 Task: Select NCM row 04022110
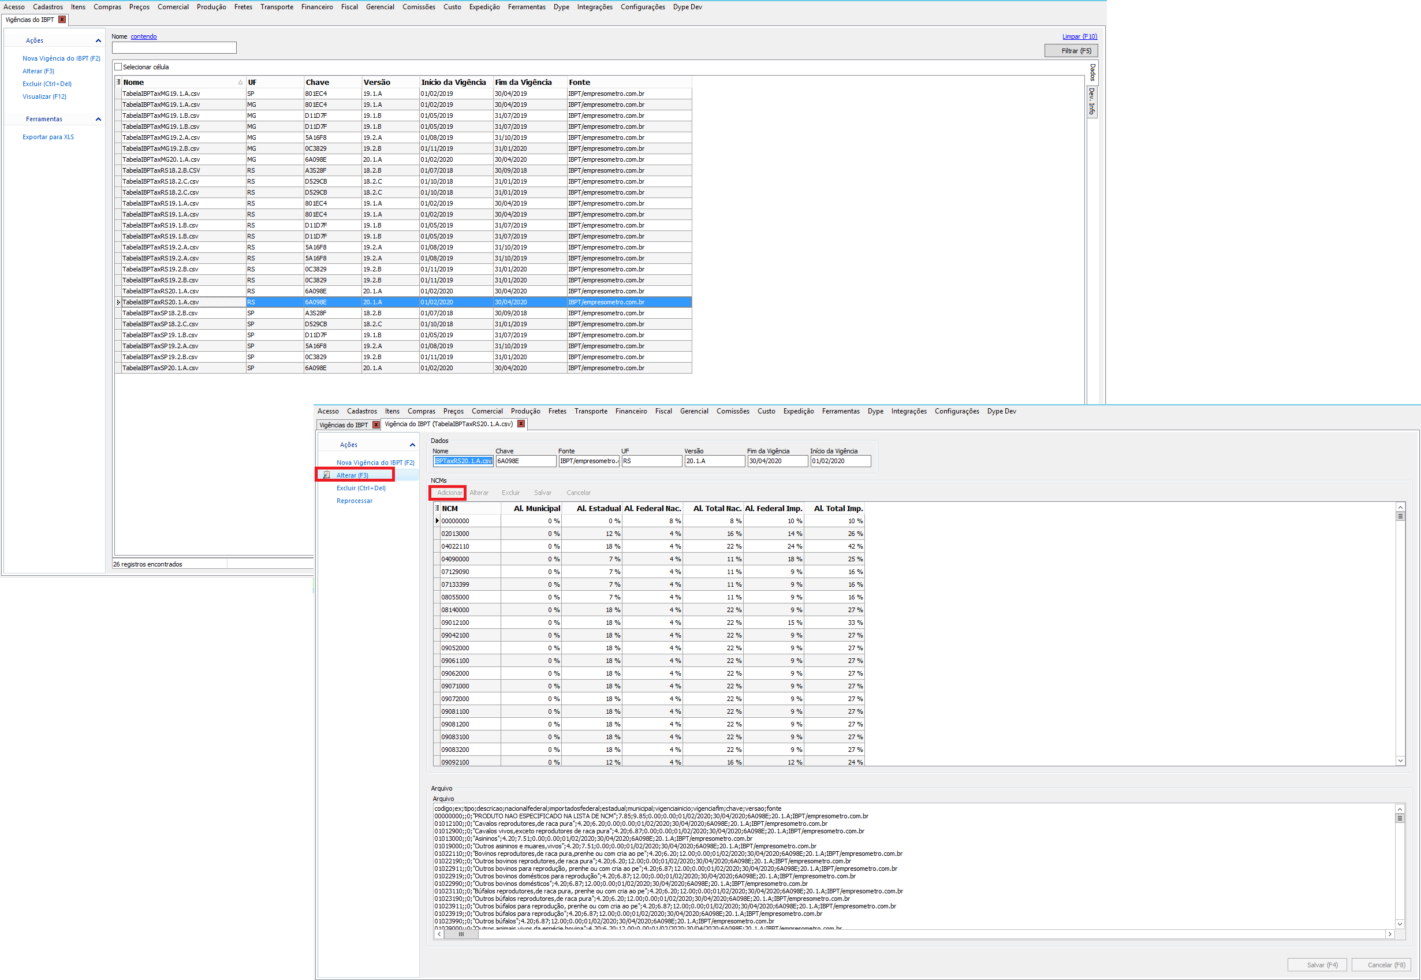(x=649, y=546)
